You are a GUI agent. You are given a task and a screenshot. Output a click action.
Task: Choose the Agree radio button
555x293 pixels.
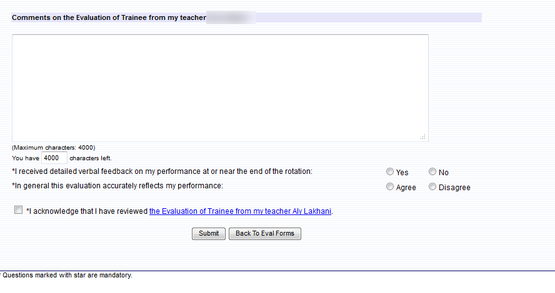coord(390,186)
